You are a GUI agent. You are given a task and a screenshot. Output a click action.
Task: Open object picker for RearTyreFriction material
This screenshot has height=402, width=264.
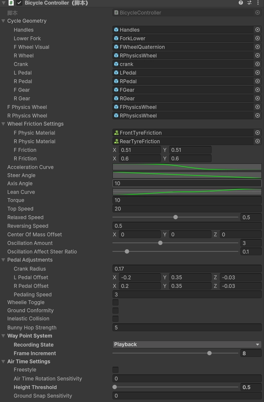[257, 141]
